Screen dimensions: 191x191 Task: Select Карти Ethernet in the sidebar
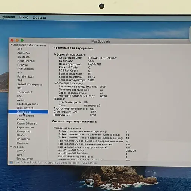27,123
